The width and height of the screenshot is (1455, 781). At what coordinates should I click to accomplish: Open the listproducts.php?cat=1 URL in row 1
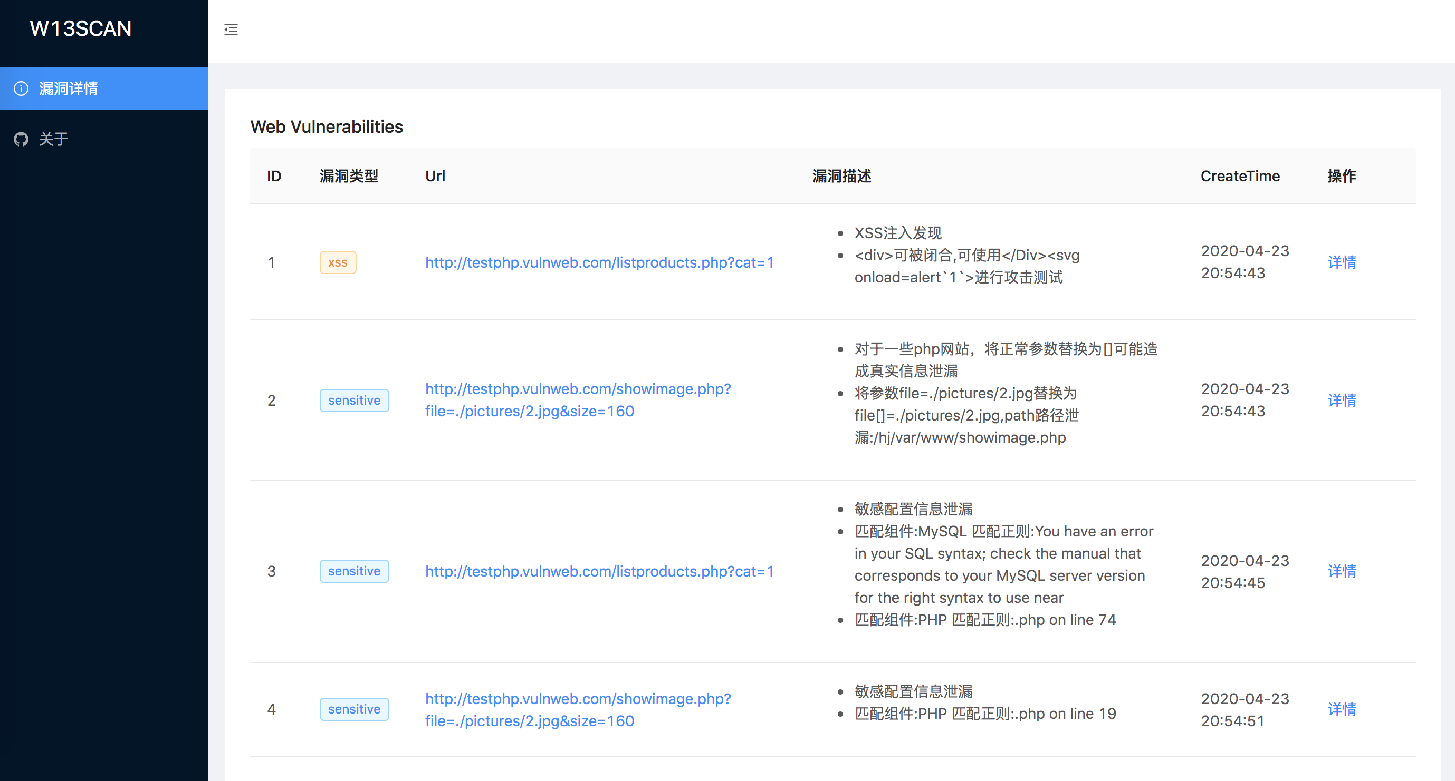599,262
